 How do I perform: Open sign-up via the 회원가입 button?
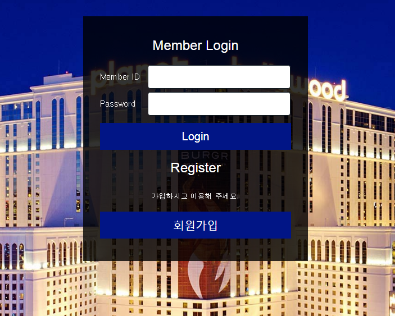click(196, 225)
